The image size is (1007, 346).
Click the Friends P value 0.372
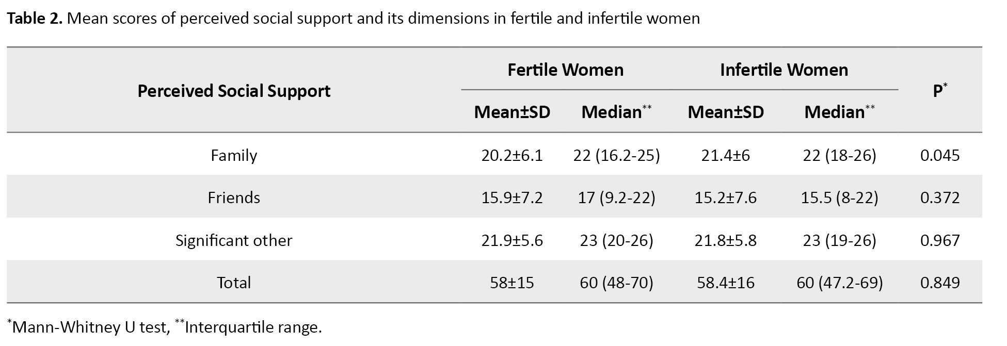[940, 197]
